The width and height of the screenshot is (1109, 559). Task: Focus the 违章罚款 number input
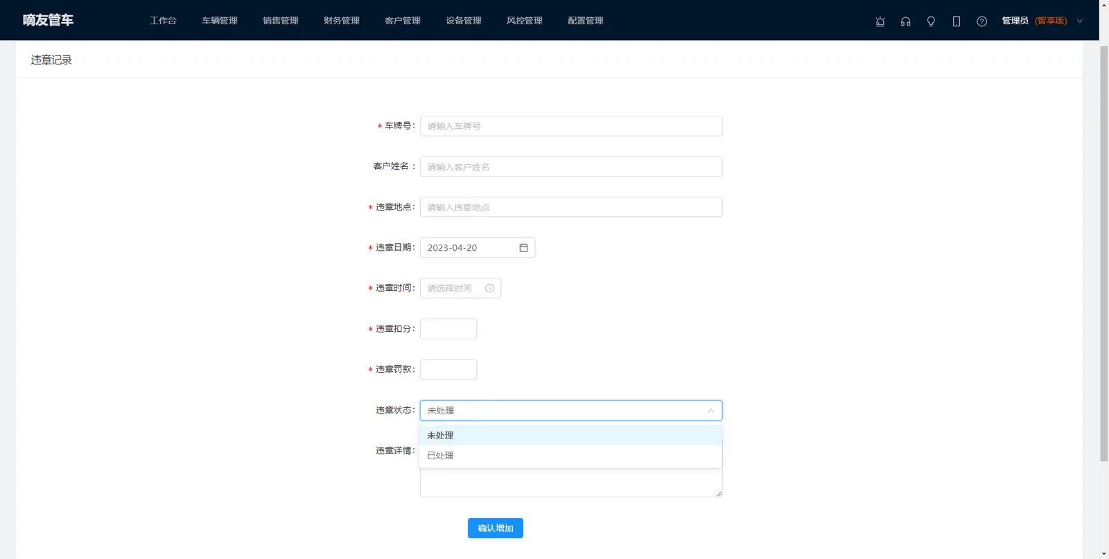pyautogui.click(x=448, y=369)
